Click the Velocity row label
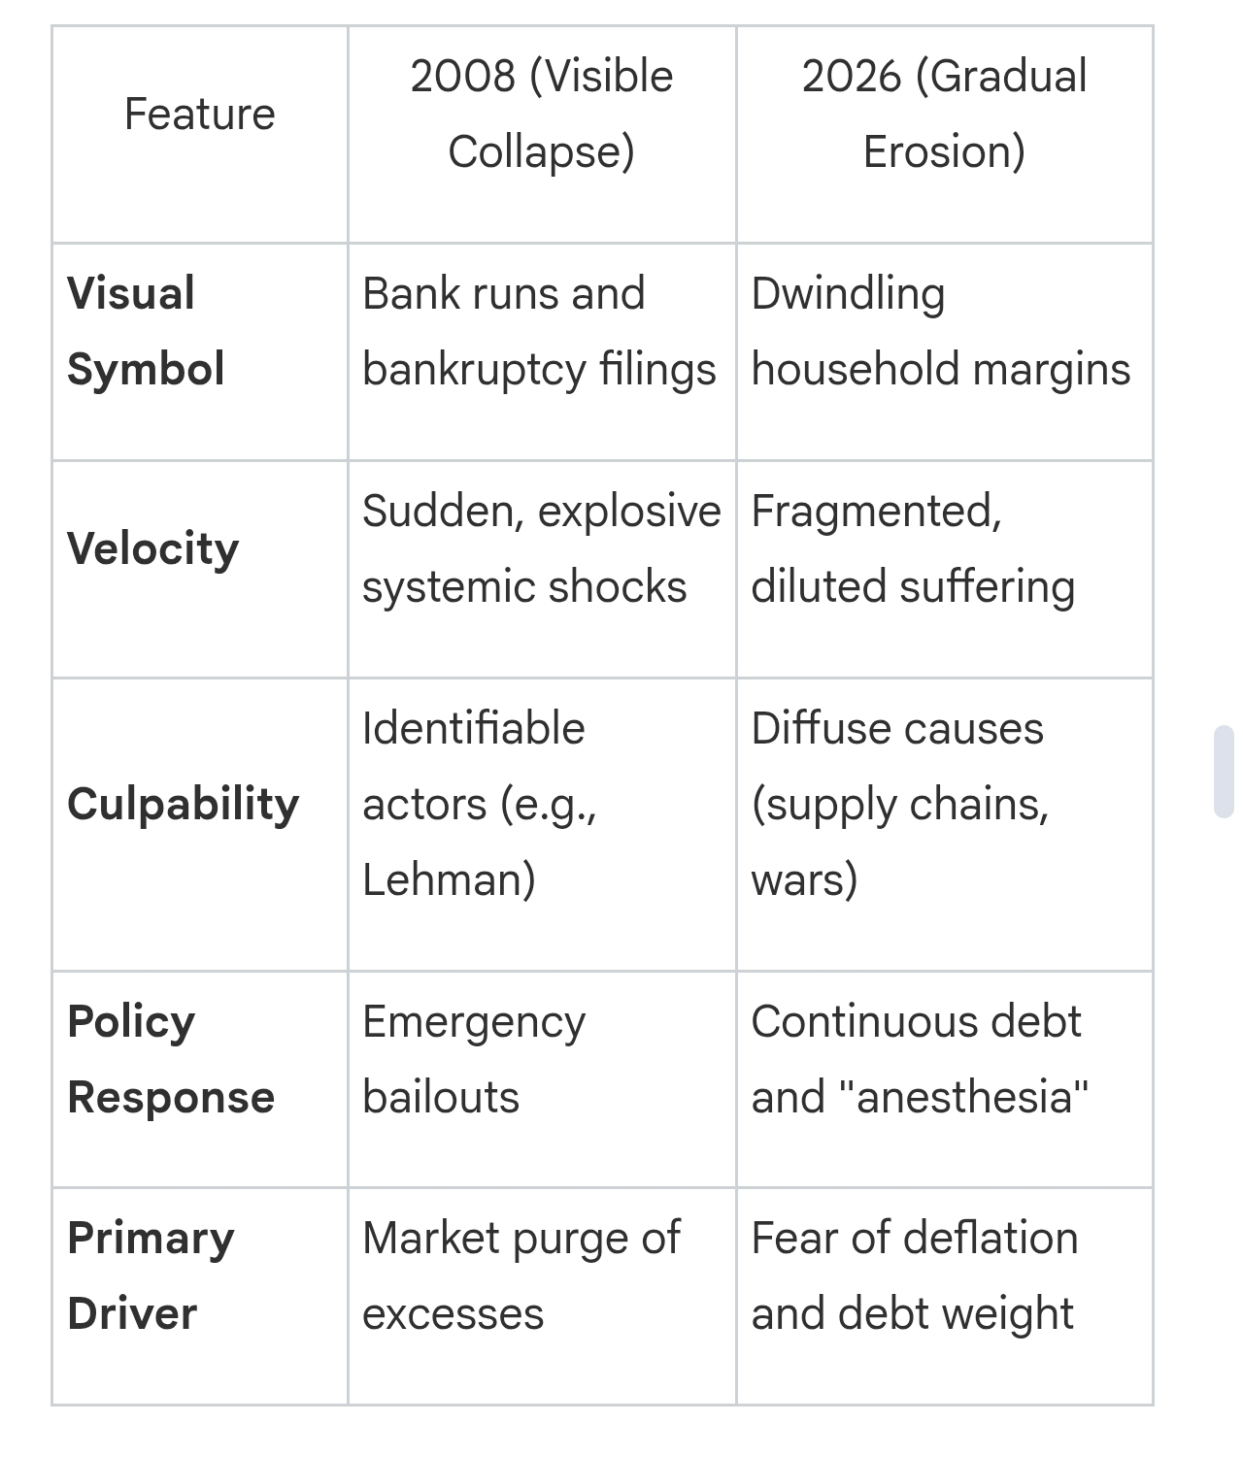This screenshot has height=1457, width=1243. click(x=152, y=548)
